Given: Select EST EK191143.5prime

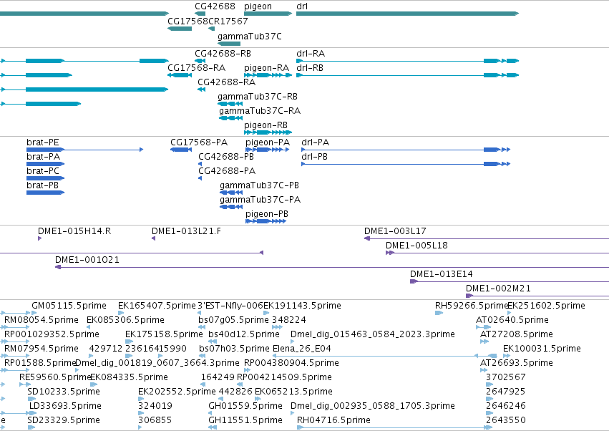Looking at the screenshot, I should click(302, 306).
